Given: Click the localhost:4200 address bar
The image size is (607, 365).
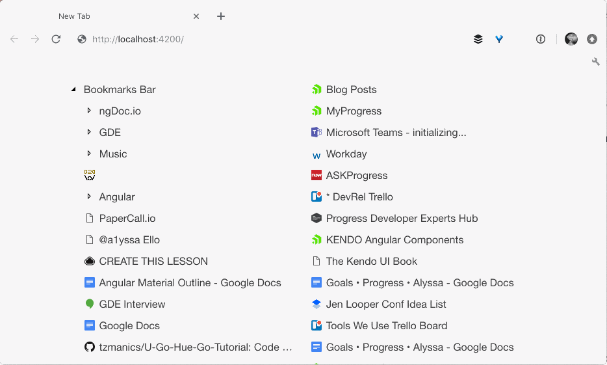Looking at the screenshot, I should pos(138,39).
